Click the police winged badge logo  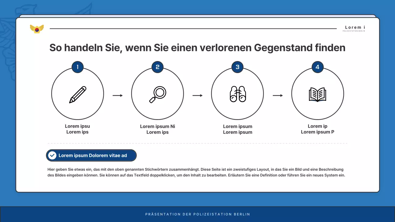pos(37,28)
